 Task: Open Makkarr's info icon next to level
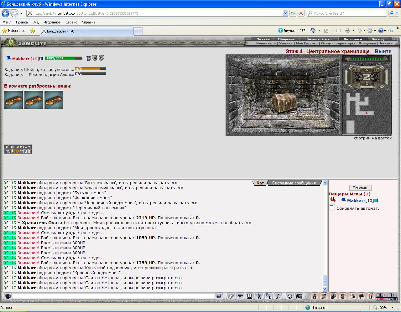(x=41, y=58)
